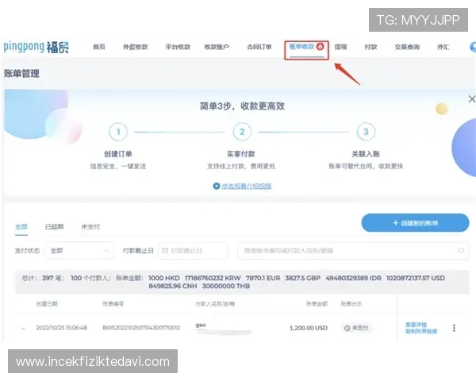Select the 已超期 overdue tab
The width and height of the screenshot is (476, 381).
click(54, 227)
